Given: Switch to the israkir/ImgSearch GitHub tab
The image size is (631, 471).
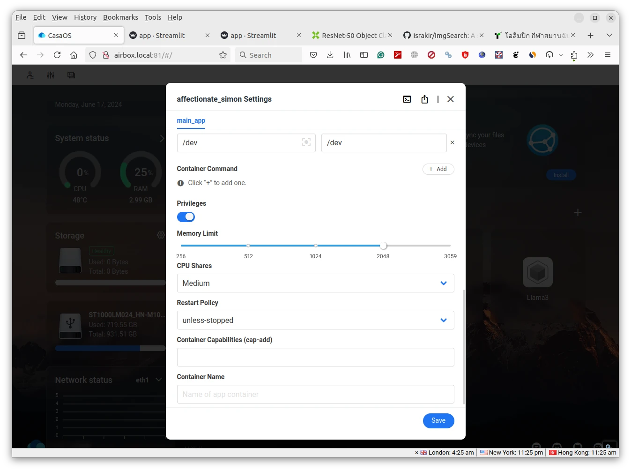Looking at the screenshot, I should point(443,36).
